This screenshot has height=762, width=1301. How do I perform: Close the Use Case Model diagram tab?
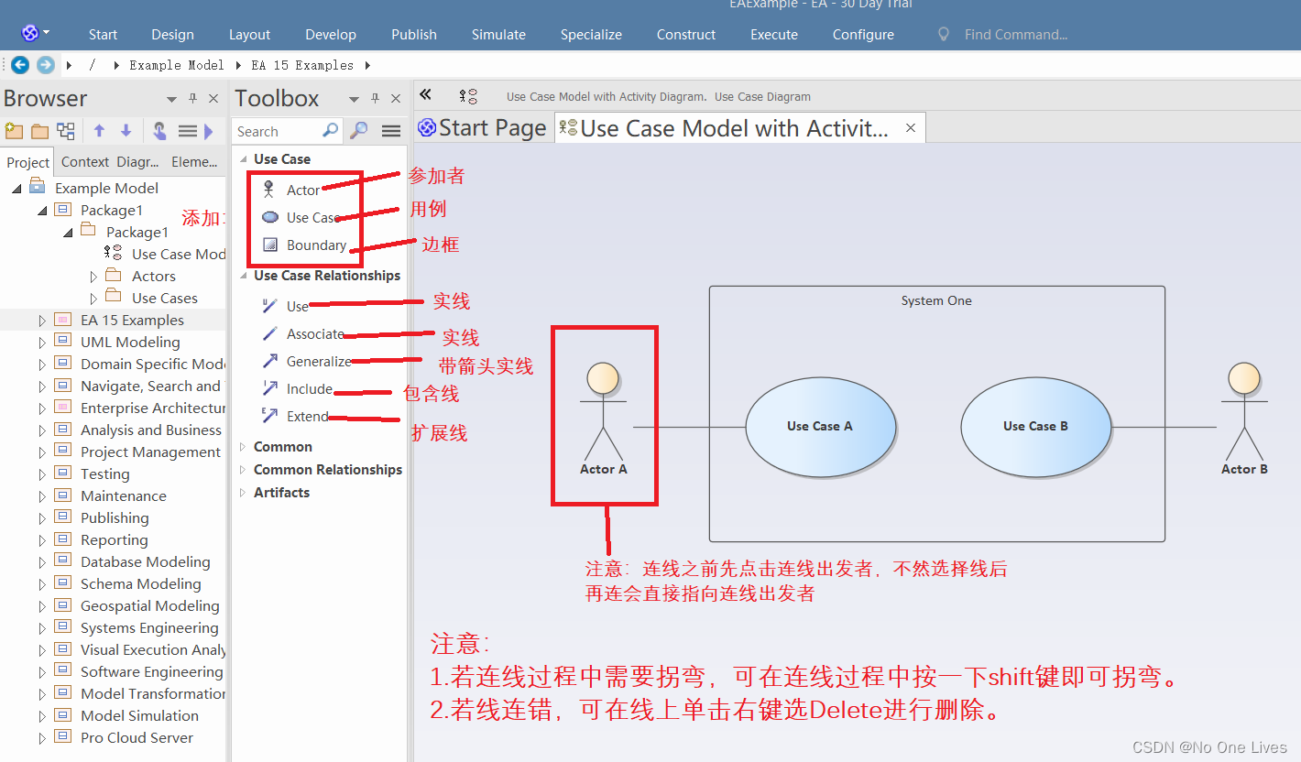pyautogui.click(x=911, y=128)
